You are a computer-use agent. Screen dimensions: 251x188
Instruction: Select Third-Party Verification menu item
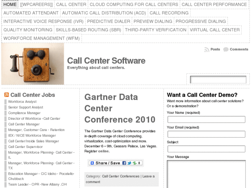(x=156, y=30)
